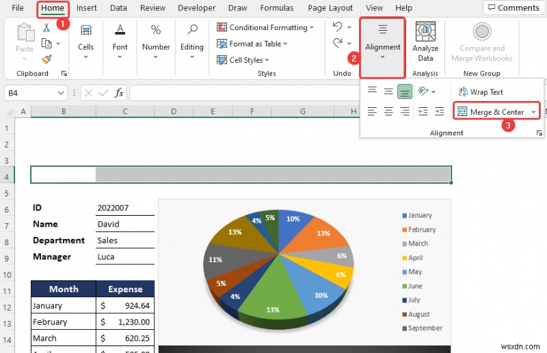Open the Help tab
Image resolution: width=547 pixels, height=353 pixels.
pyautogui.click(x=403, y=8)
